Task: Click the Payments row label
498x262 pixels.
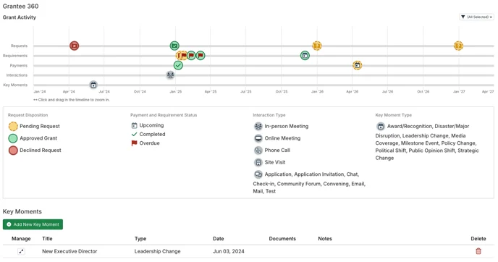Action: 19,65
